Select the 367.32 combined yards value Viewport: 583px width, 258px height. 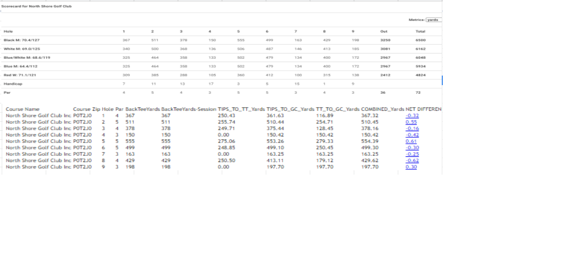[370, 116]
